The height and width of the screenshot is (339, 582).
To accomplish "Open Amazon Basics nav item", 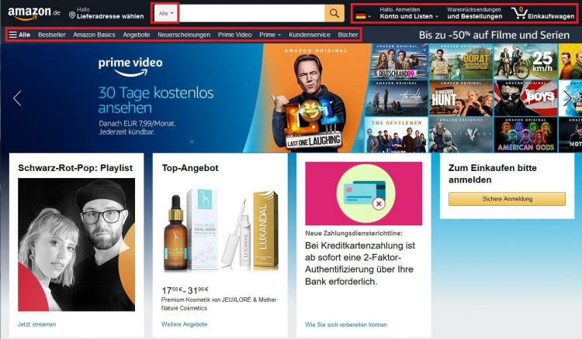I will 94,35.
